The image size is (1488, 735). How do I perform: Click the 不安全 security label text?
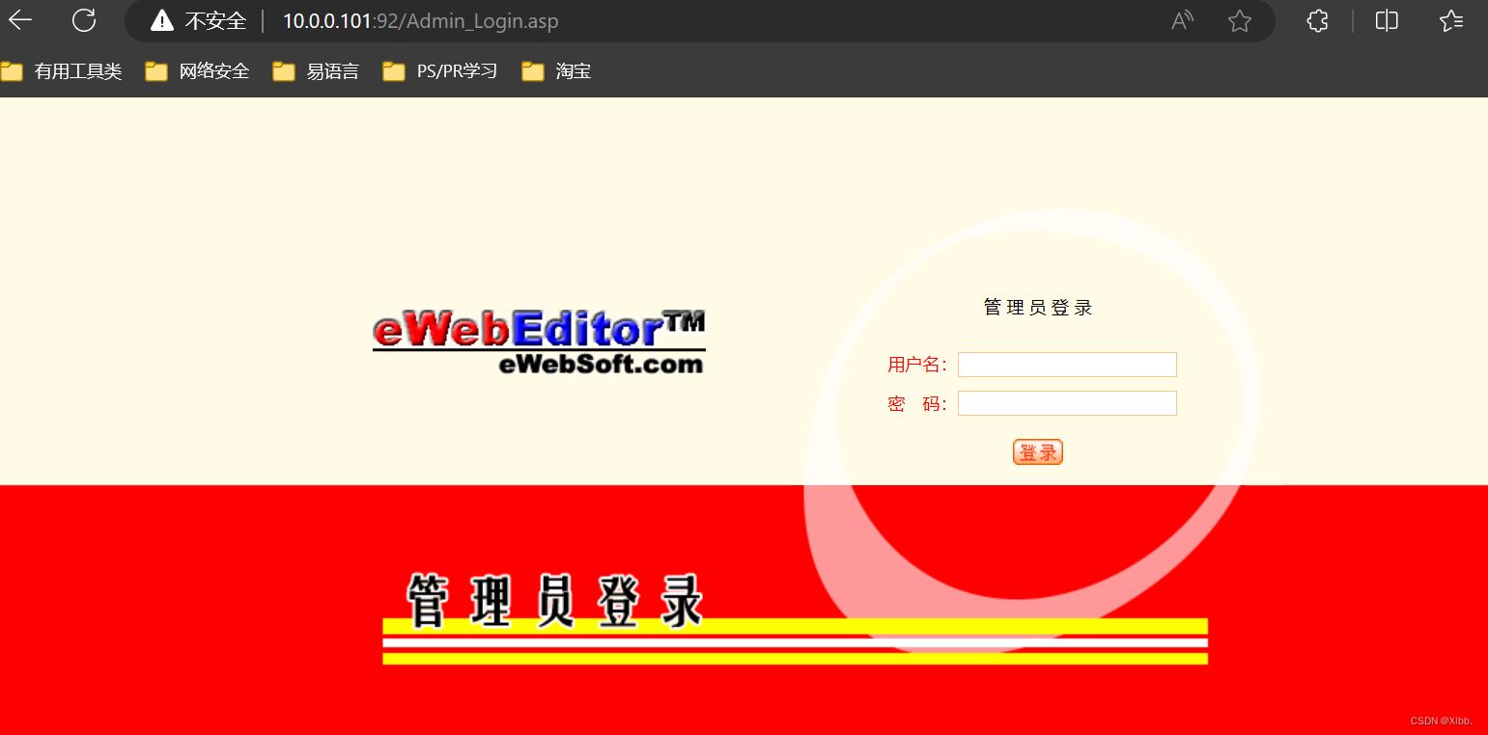(x=215, y=20)
